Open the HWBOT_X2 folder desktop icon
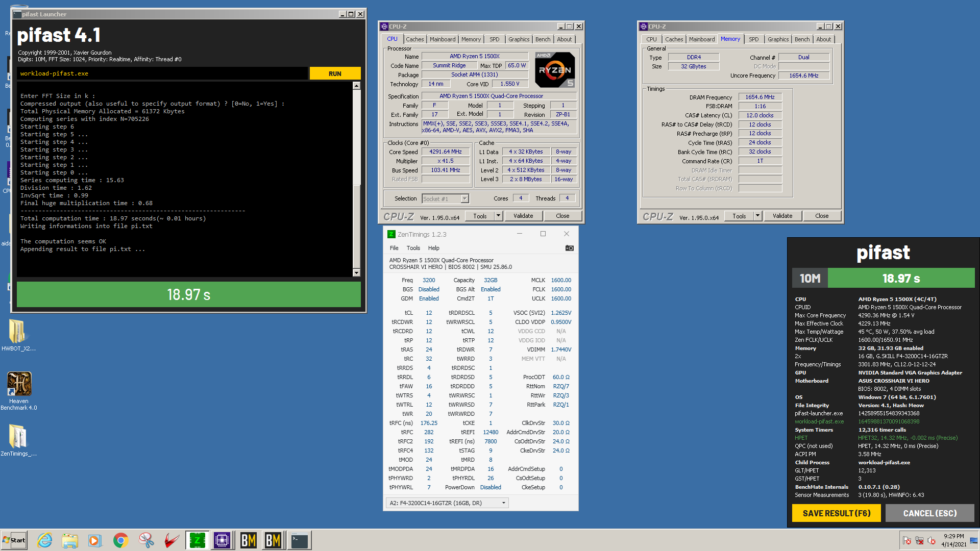The width and height of the screenshot is (980, 551). (x=18, y=335)
